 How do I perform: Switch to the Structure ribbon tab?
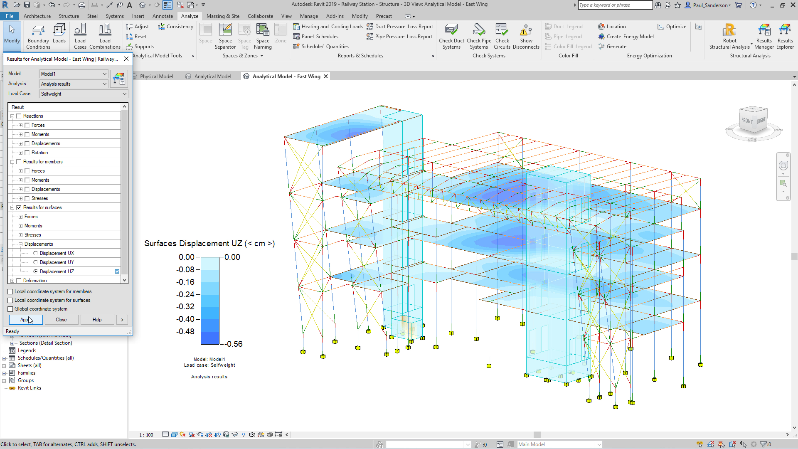pyautogui.click(x=69, y=16)
